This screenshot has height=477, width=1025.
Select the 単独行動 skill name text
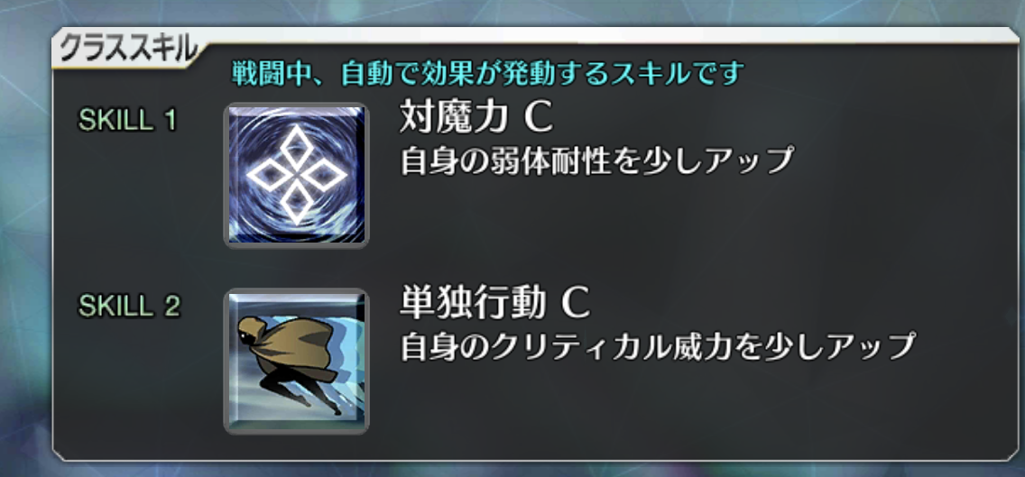point(472,304)
